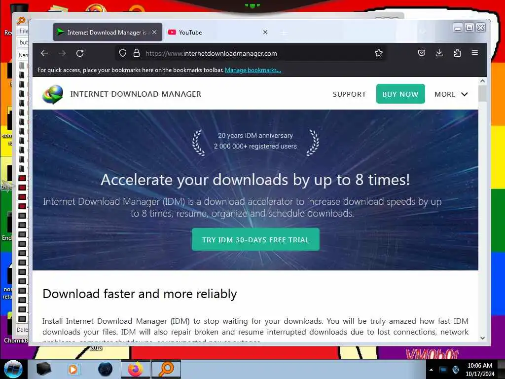Screen dimensions: 505x379
Task: Click the page scrollbar up arrow
Action: 482,81
